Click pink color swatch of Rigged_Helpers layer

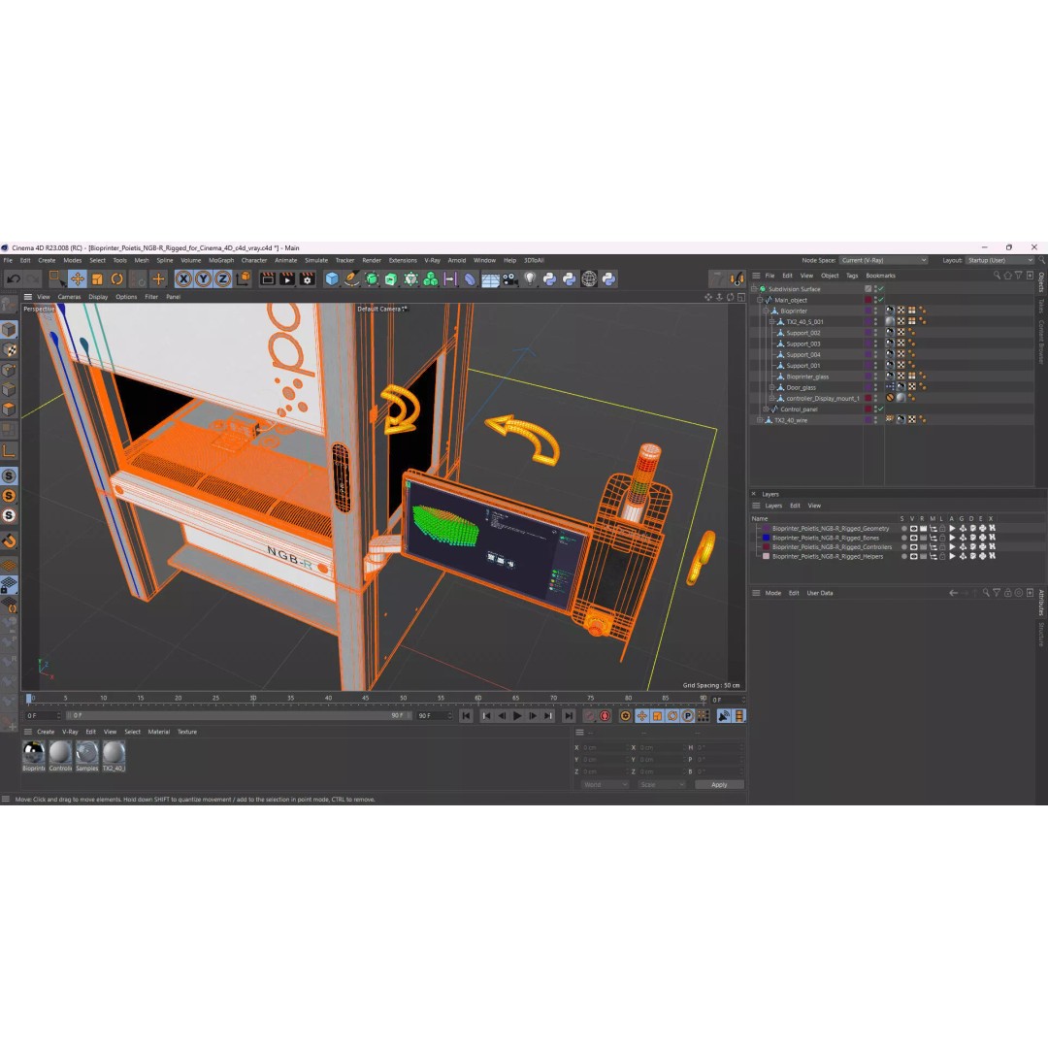(766, 557)
